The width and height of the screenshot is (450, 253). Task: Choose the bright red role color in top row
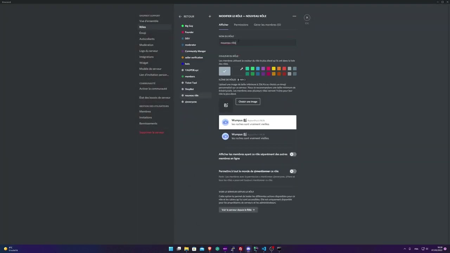tap(284, 69)
